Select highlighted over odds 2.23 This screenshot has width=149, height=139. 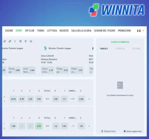pos(39,126)
